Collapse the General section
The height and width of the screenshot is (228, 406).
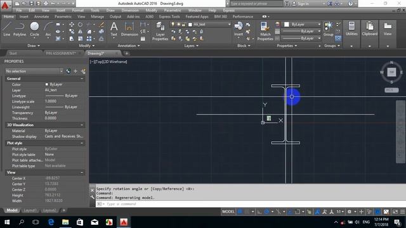[x=82, y=79]
